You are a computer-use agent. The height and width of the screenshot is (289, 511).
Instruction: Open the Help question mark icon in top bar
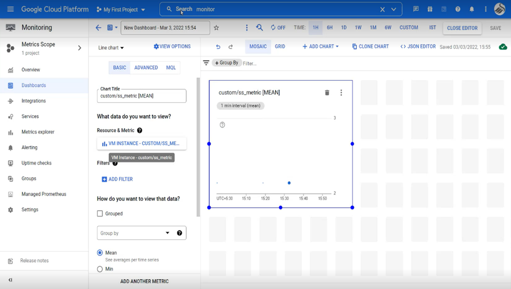point(458,9)
